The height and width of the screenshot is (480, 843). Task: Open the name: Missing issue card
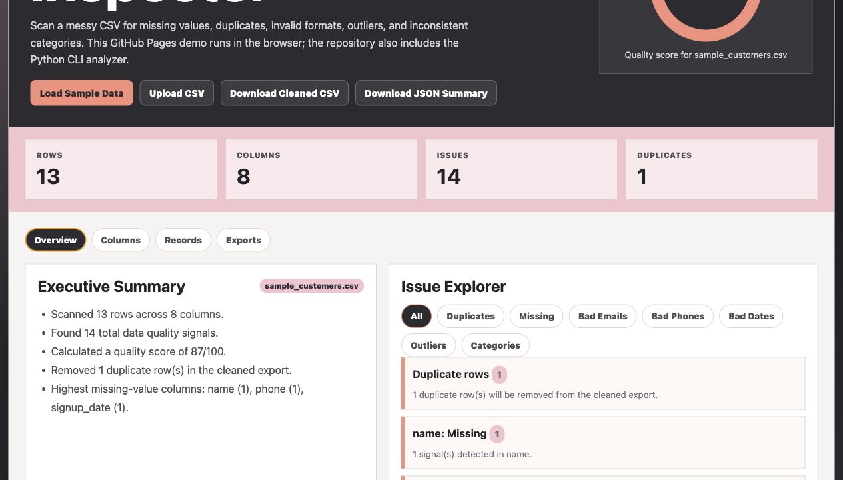point(603,443)
